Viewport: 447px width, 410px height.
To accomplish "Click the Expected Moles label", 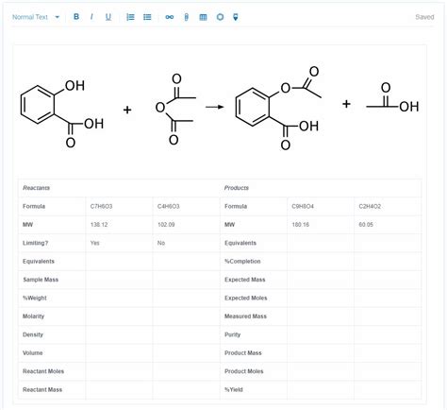I will tap(245, 298).
